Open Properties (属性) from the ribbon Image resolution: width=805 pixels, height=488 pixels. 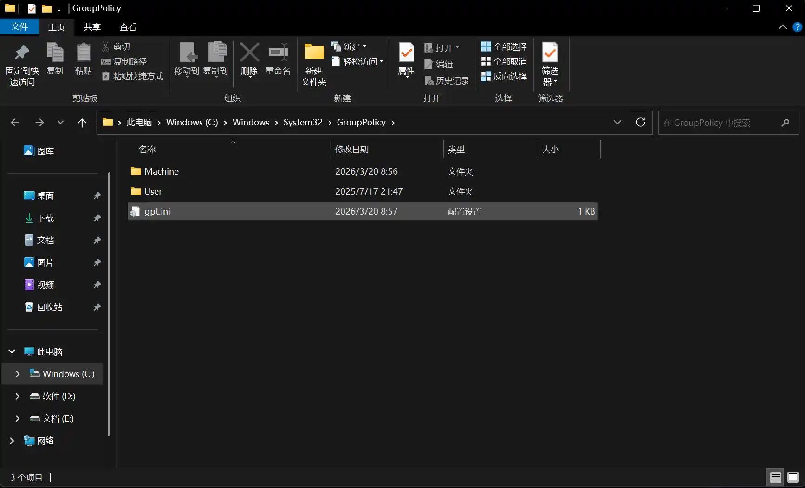(406, 53)
